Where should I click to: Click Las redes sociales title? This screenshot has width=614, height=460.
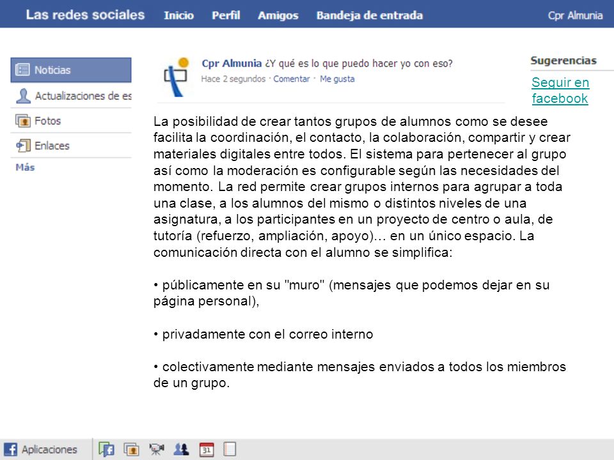coord(85,15)
